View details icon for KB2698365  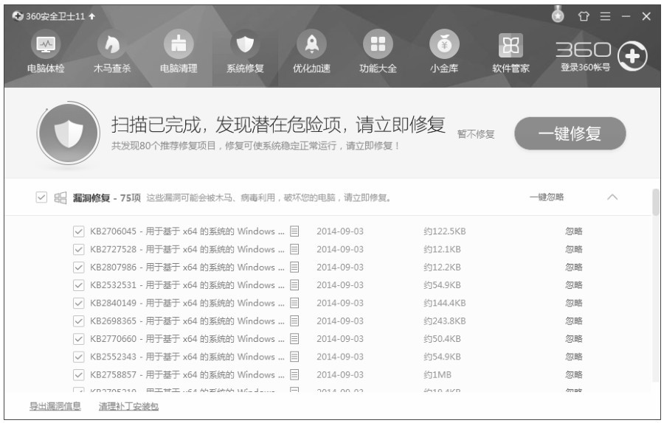pos(294,321)
